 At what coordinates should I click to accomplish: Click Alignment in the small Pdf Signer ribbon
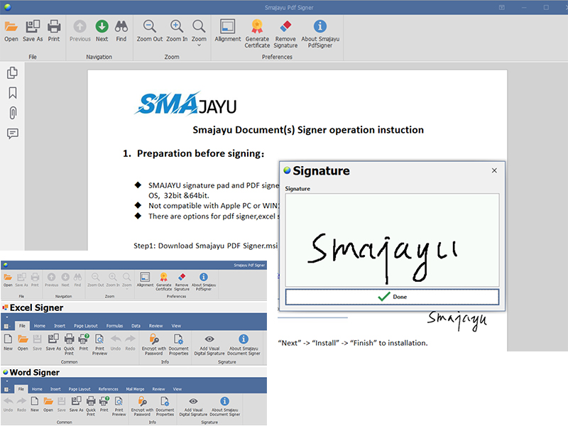click(x=145, y=280)
